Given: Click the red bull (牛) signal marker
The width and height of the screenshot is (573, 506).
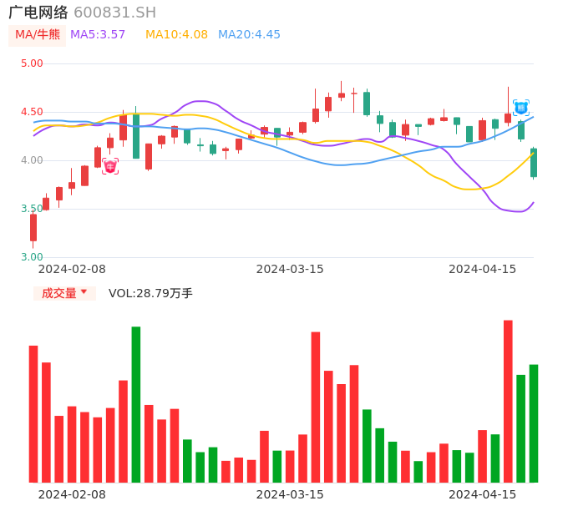Looking at the screenshot, I should coord(110,166).
